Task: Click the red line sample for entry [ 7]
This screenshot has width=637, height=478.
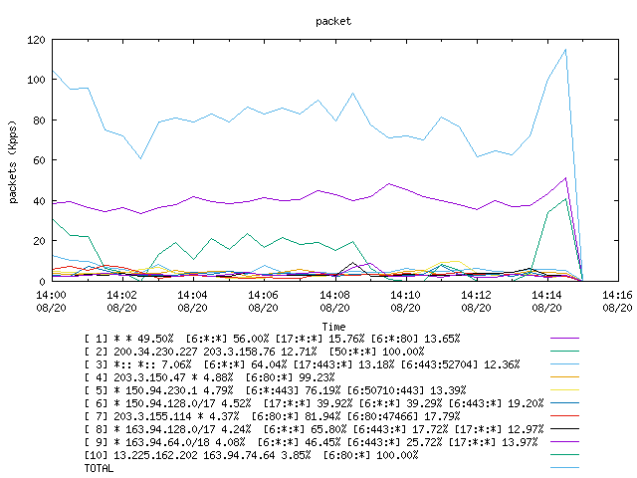Action: (564, 416)
